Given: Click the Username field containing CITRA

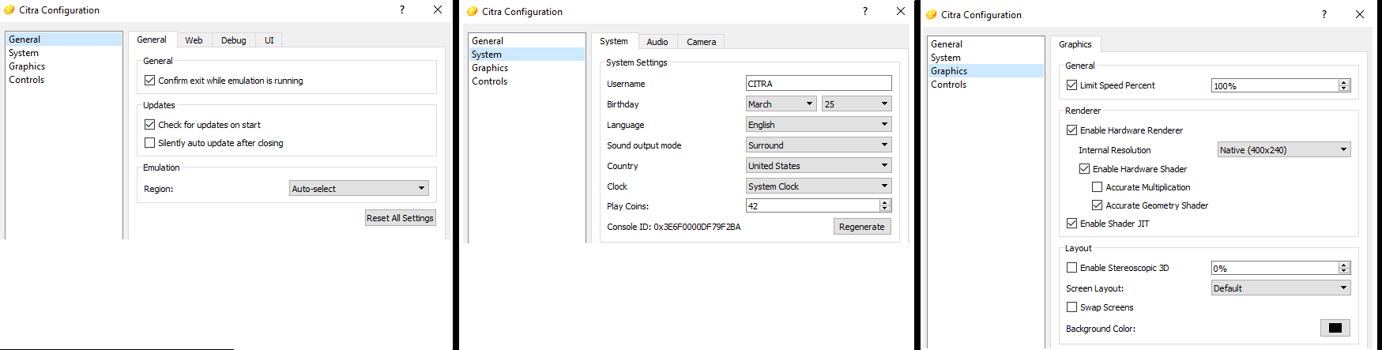Looking at the screenshot, I should pyautogui.click(x=819, y=84).
